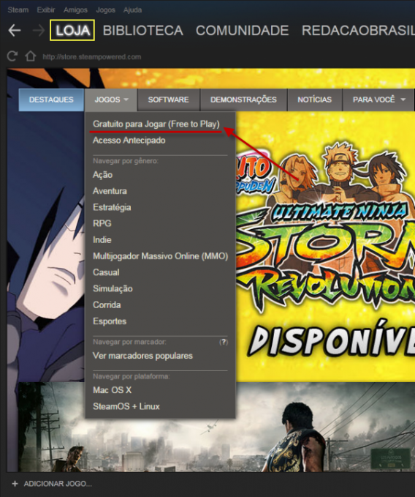Reload the store page

(12, 56)
